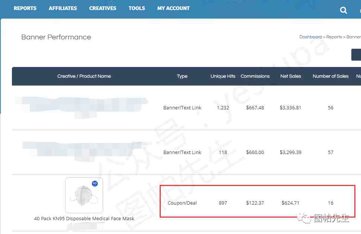The width and height of the screenshot is (361, 234).
Task: Click the Reports breadcrumb link
Action: (334, 37)
